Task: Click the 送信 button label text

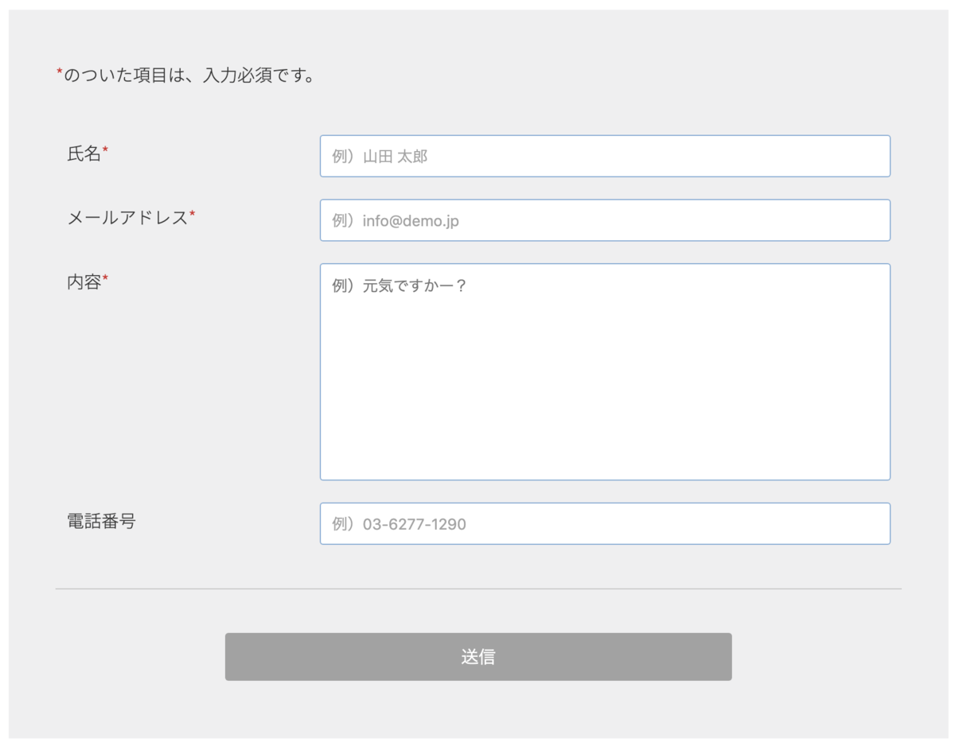Action: (x=477, y=656)
